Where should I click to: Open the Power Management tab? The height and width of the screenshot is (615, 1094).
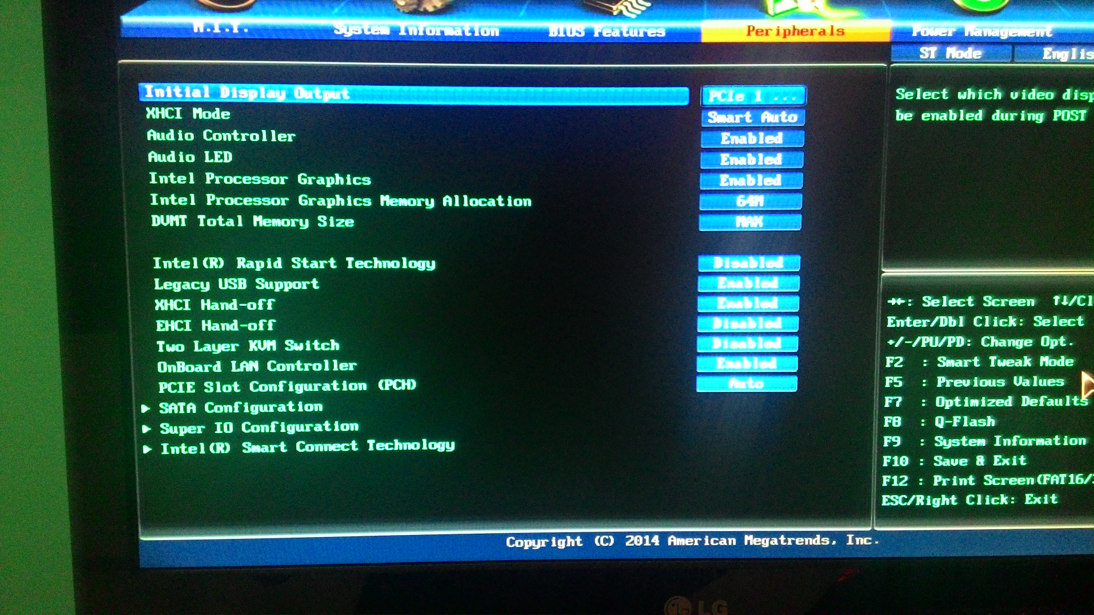[982, 31]
